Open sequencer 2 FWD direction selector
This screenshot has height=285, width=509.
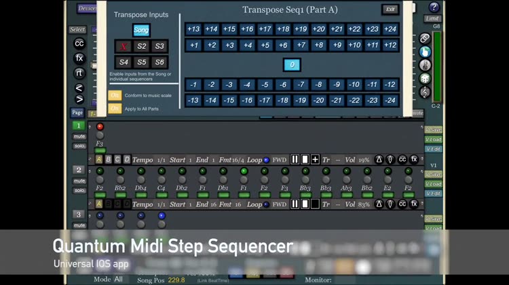tap(279, 204)
